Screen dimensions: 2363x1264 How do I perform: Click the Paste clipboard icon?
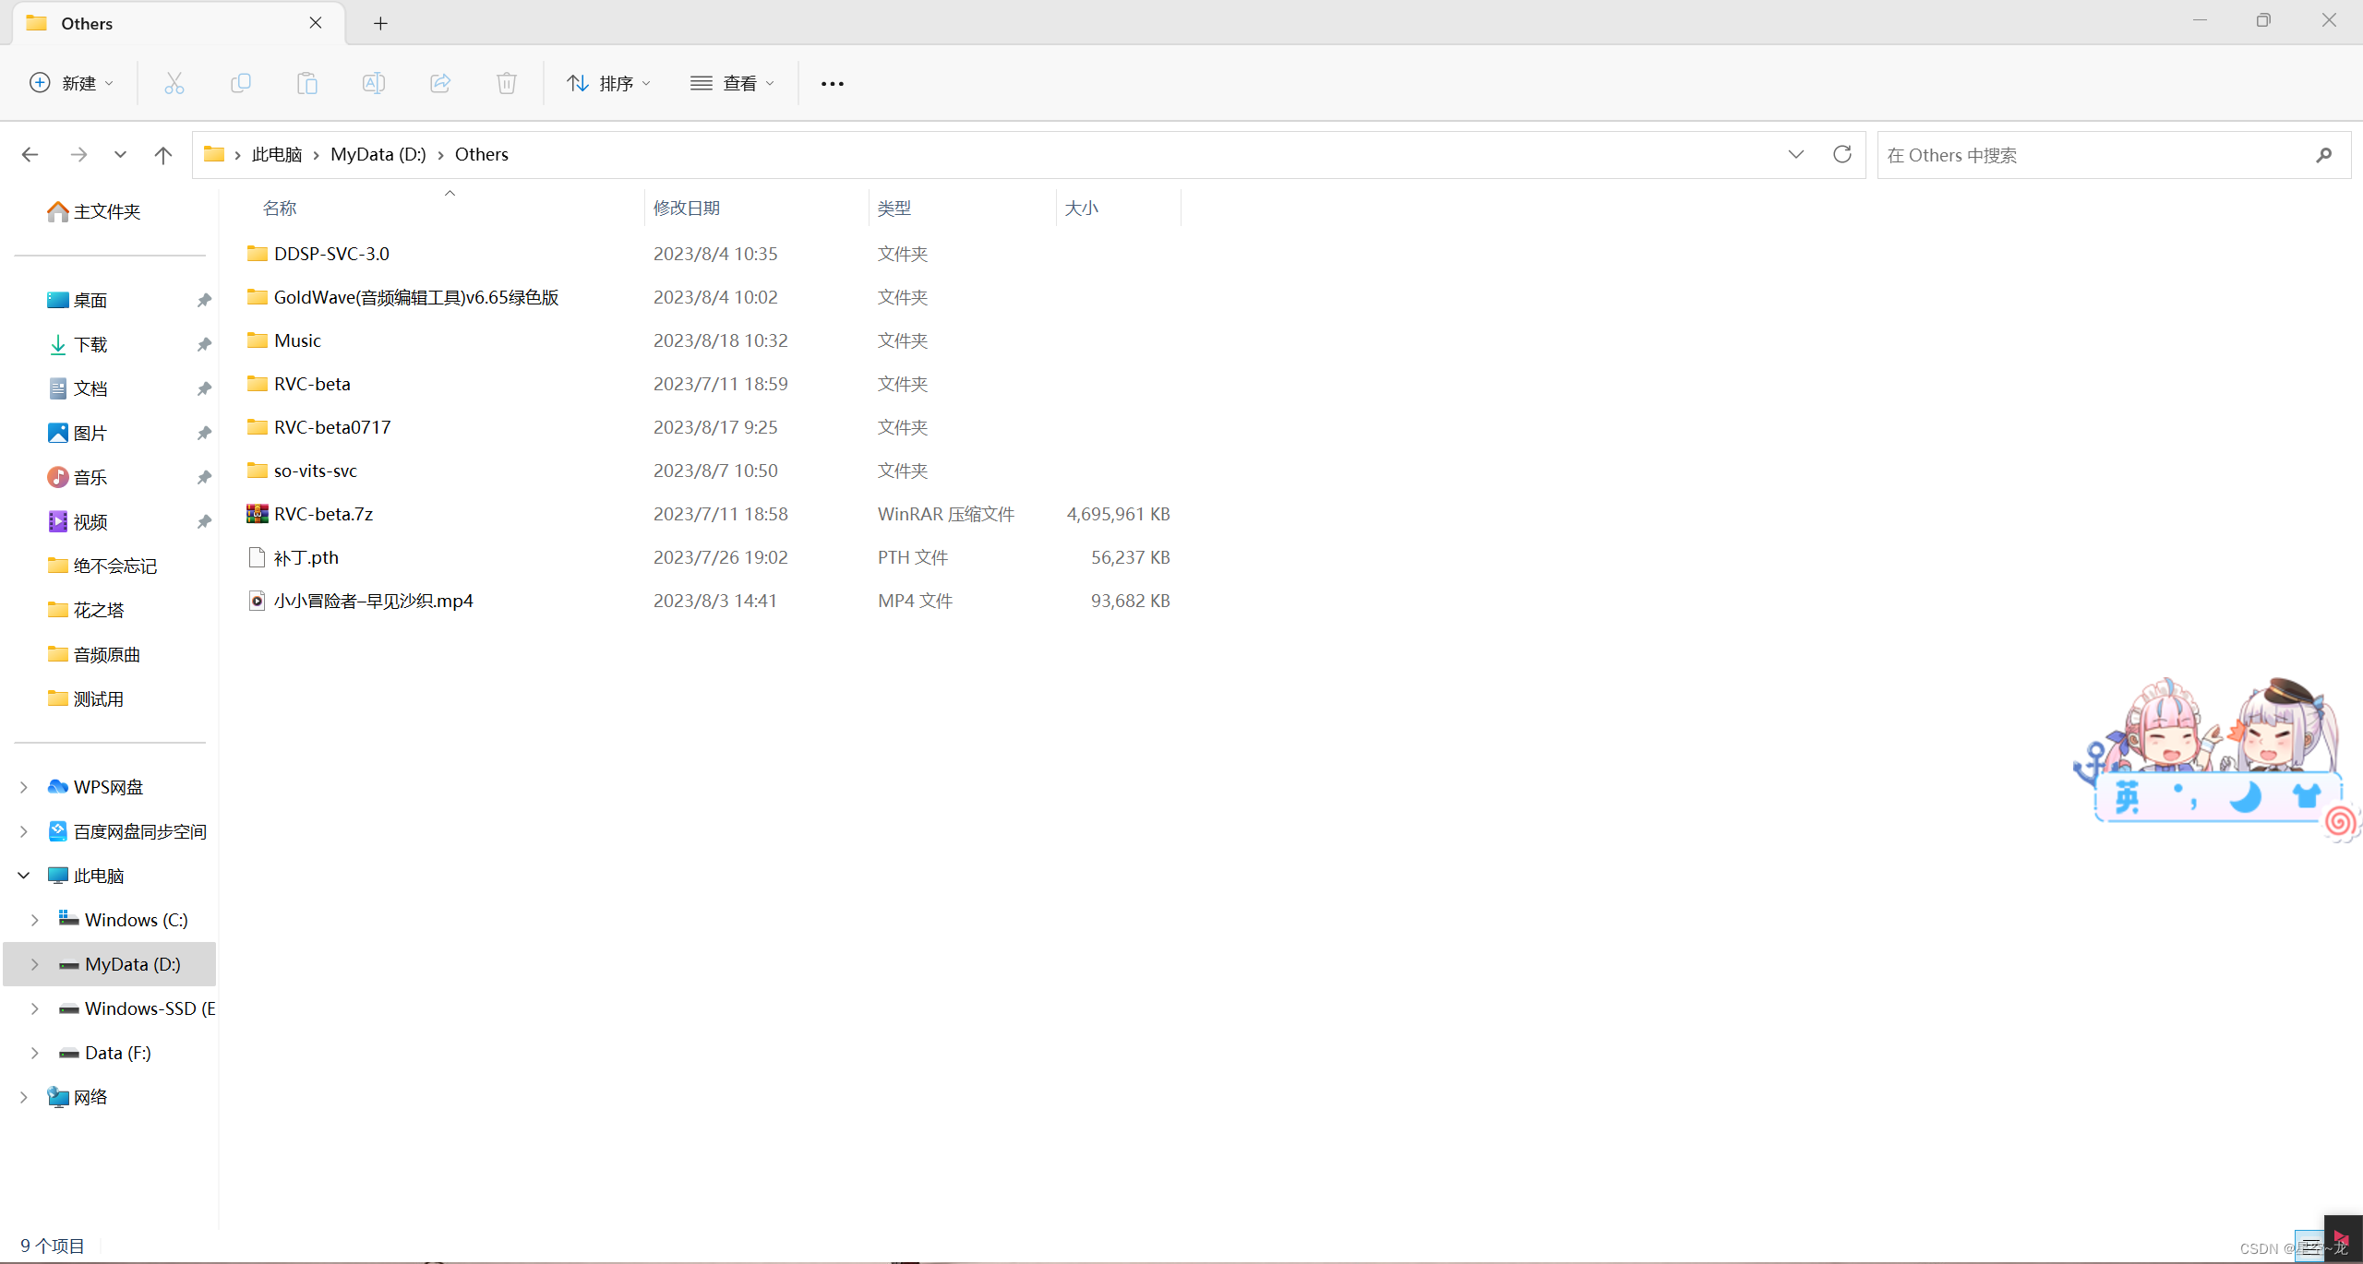[306, 83]
